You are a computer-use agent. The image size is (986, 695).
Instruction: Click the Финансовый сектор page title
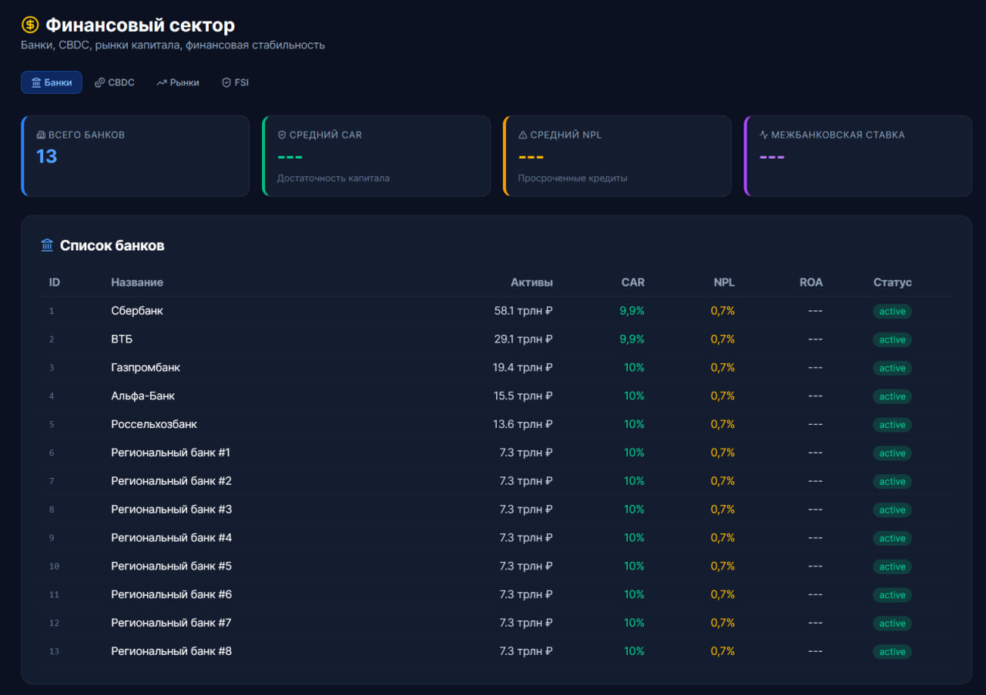point(140,25)
